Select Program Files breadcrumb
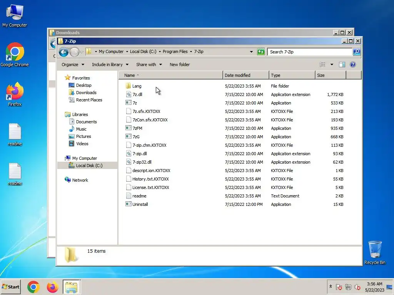394x295 pixels. (x=175, y=52)
